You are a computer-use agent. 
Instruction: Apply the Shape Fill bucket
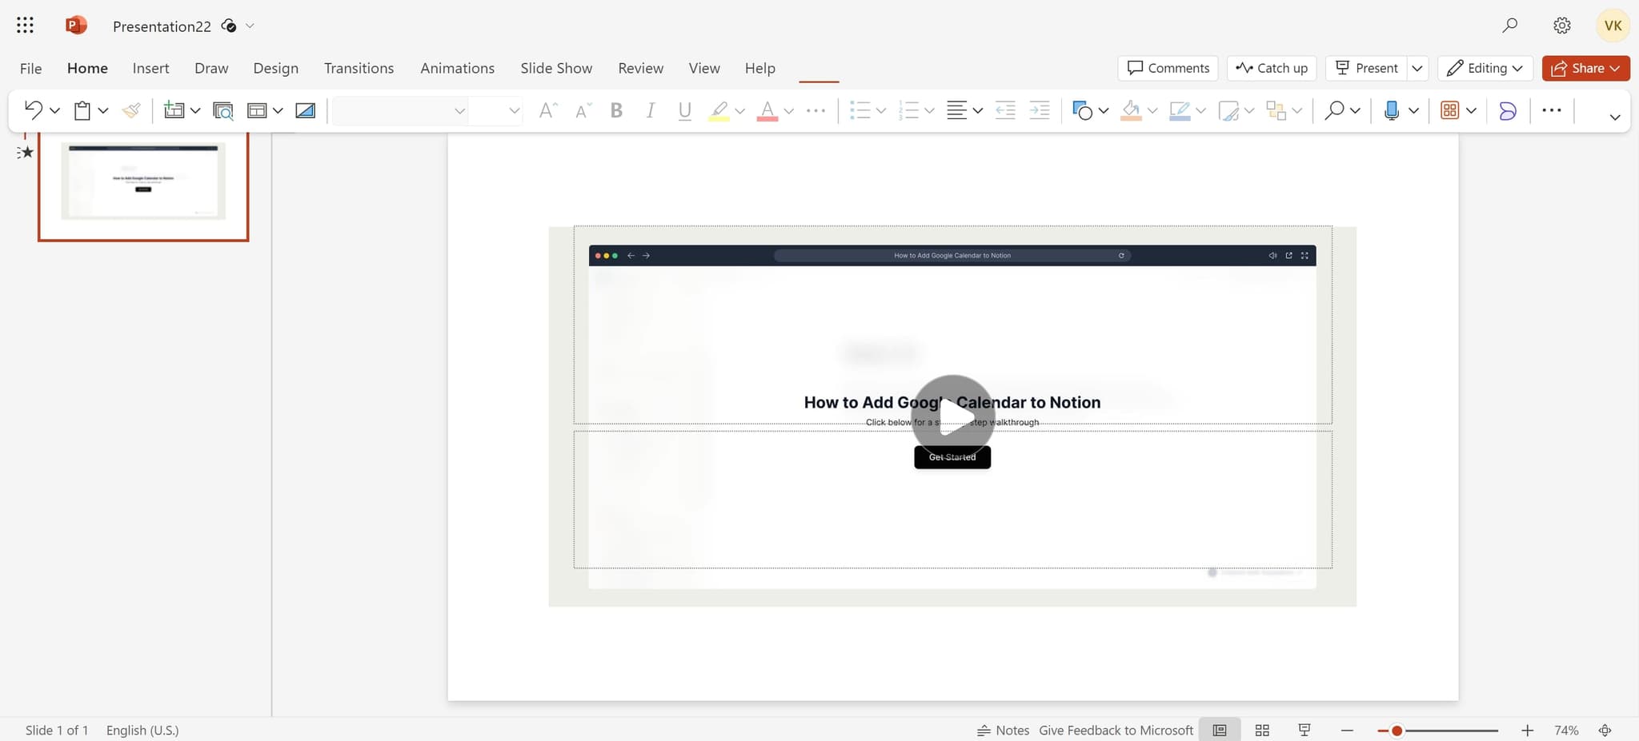[1131, 110]
